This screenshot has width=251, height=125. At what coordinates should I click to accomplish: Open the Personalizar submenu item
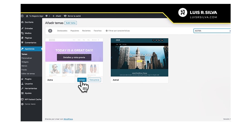coord(26,58)
